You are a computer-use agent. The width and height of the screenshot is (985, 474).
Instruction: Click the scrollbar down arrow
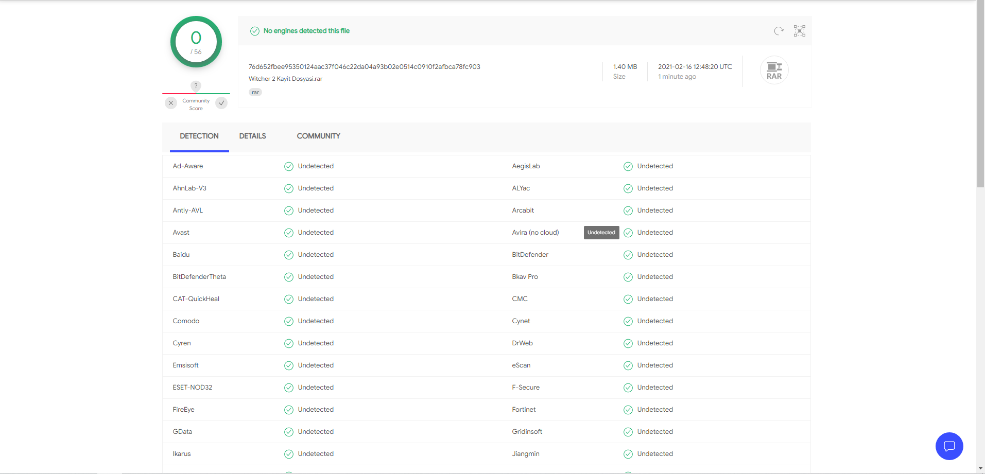click(x=980, y=469)
